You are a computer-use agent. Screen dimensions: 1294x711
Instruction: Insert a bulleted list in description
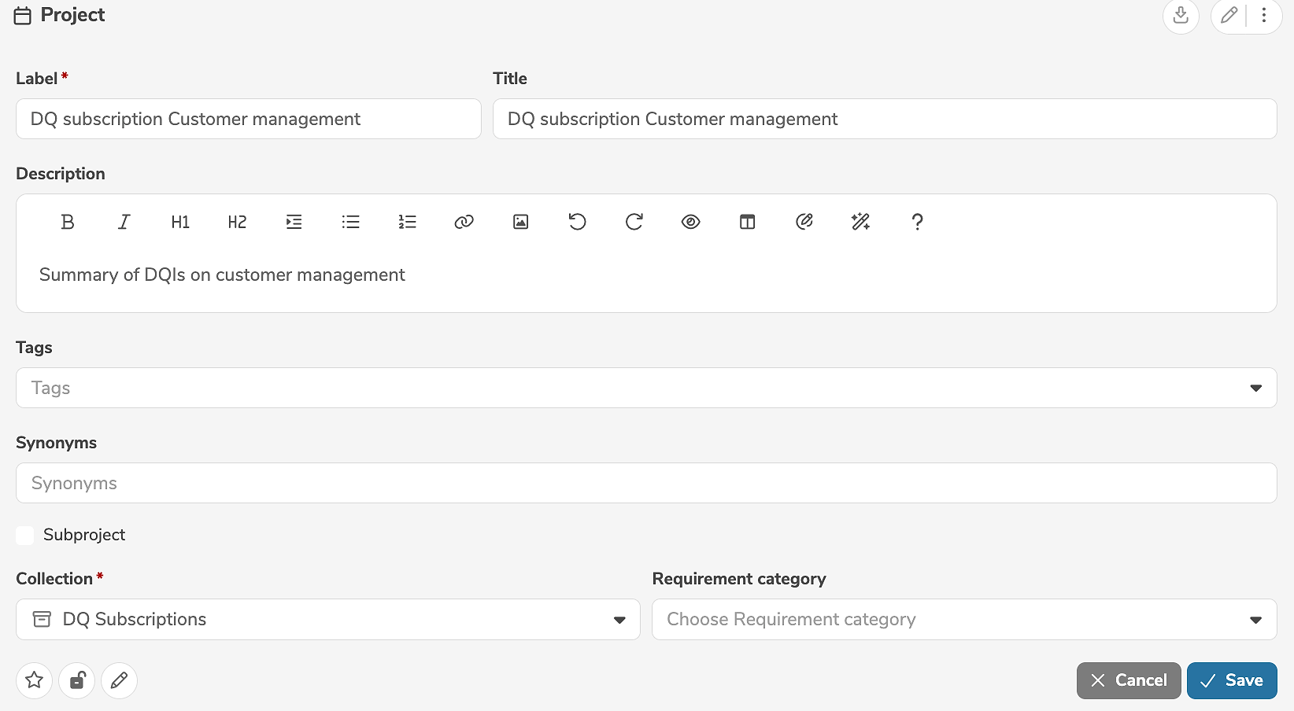coord(350,222)
